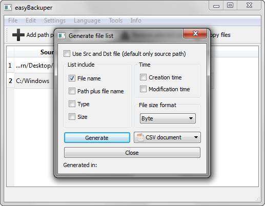
Task: Open the Language menu
Action: (87, 20)
